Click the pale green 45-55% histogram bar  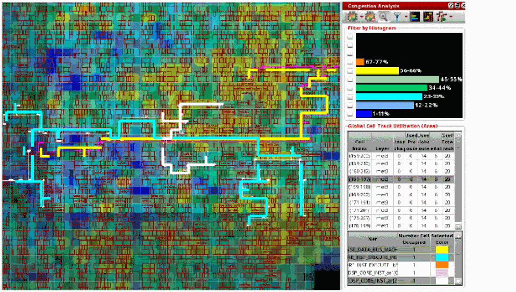pyautogui.click(x=397, y=79)
